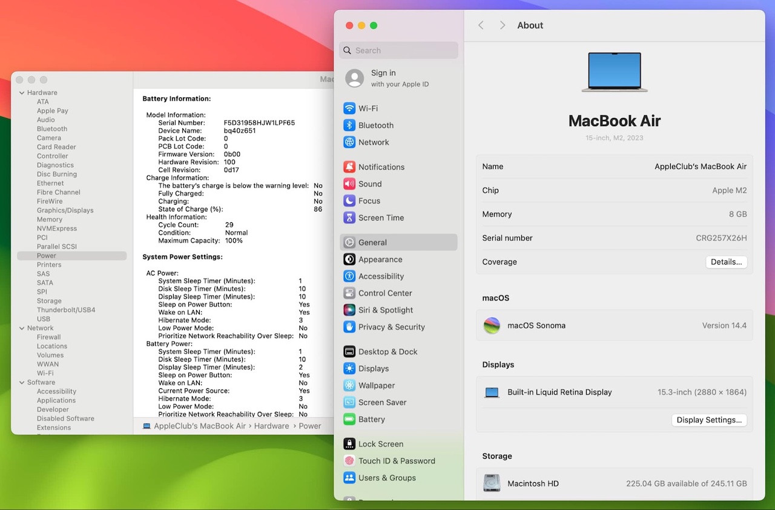The width and height of the screenshot is (775, 510).
Task: Click the Coverage Details… button
Action: coord(727,262)
